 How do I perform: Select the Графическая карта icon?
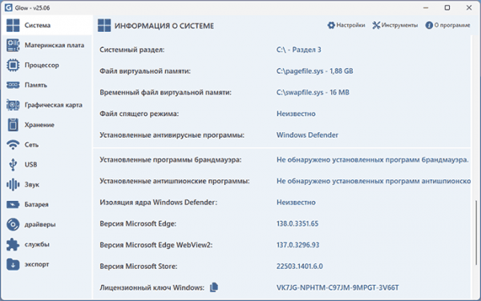[x=13, y=105]
